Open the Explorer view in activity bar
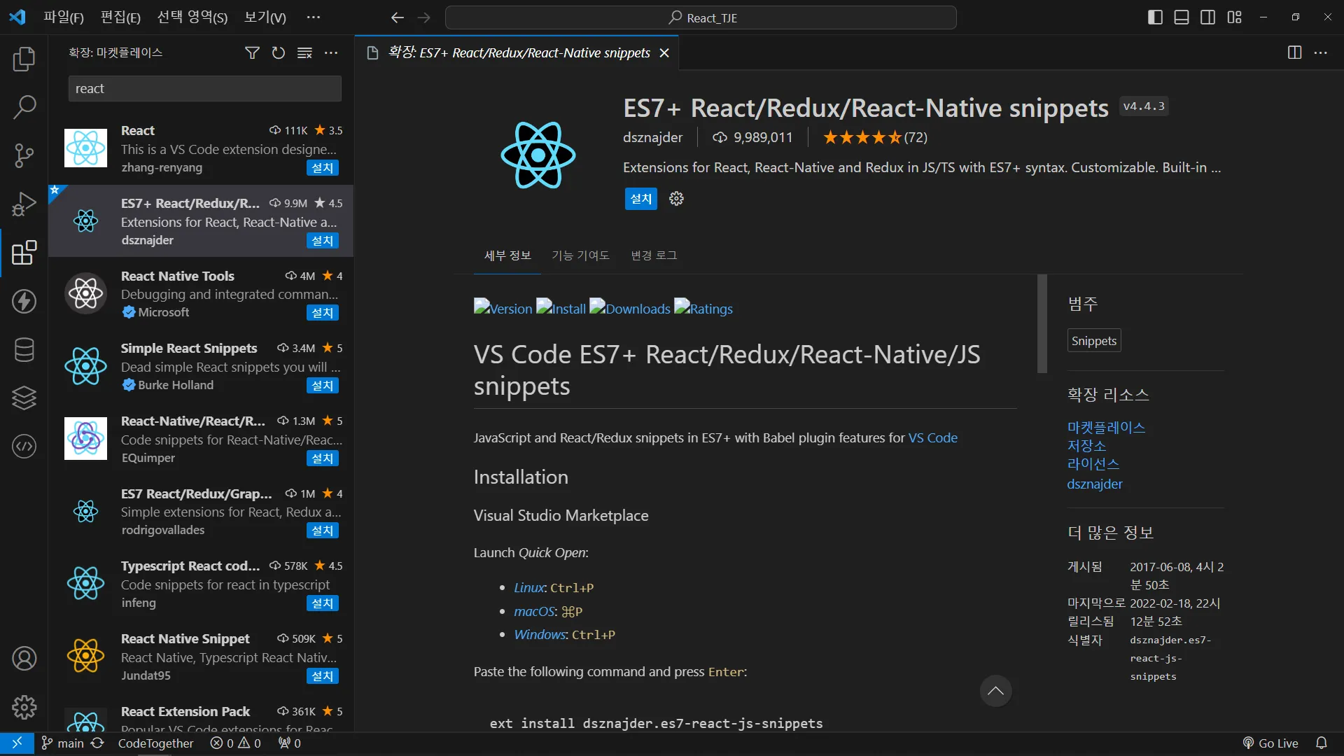This screenshot has height=756, width=1344. [24, 59]
